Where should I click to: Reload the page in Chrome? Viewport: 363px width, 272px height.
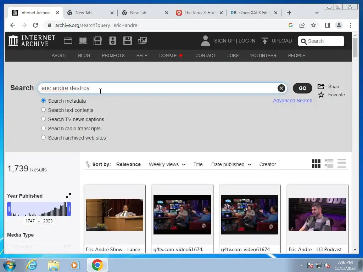click(35, 25)
